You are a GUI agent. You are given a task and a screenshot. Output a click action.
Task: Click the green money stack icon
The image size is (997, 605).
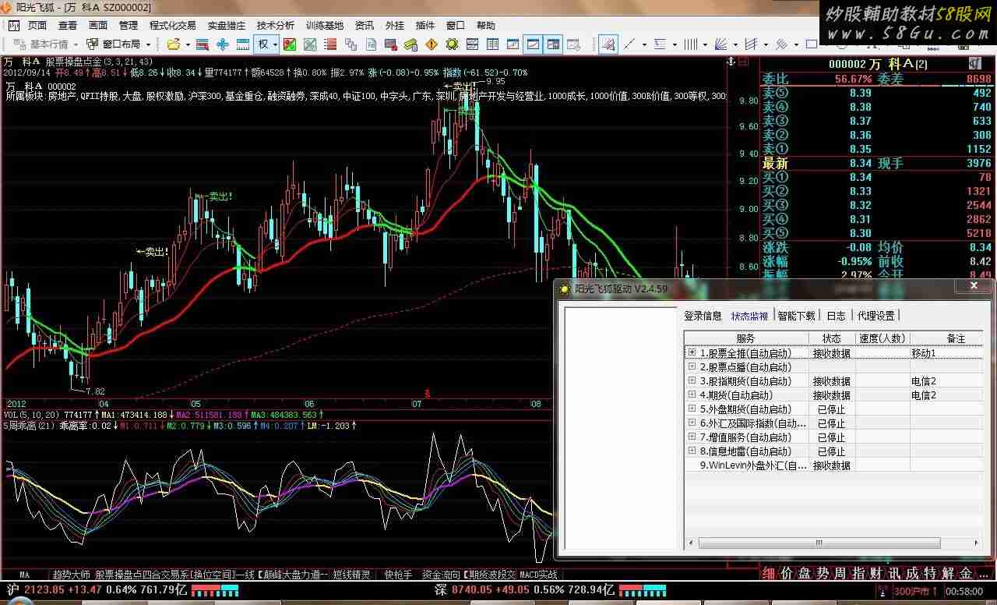[411, 44]
